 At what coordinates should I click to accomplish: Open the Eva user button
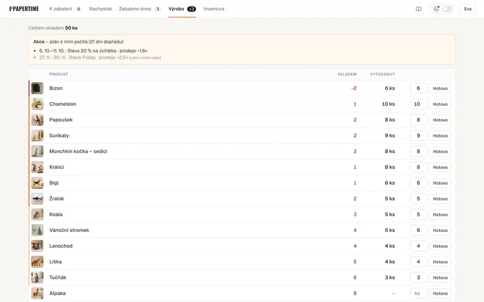(468, 9)
